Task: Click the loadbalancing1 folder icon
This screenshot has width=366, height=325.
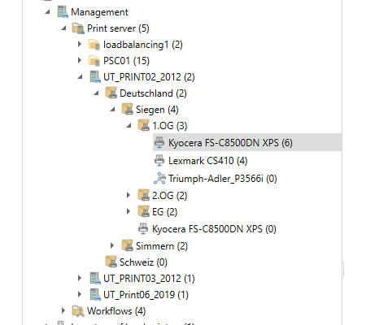Action: [94, 45]
